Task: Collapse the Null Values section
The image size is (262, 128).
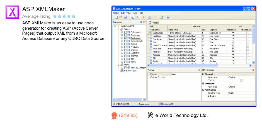Action: coord(203,90)
